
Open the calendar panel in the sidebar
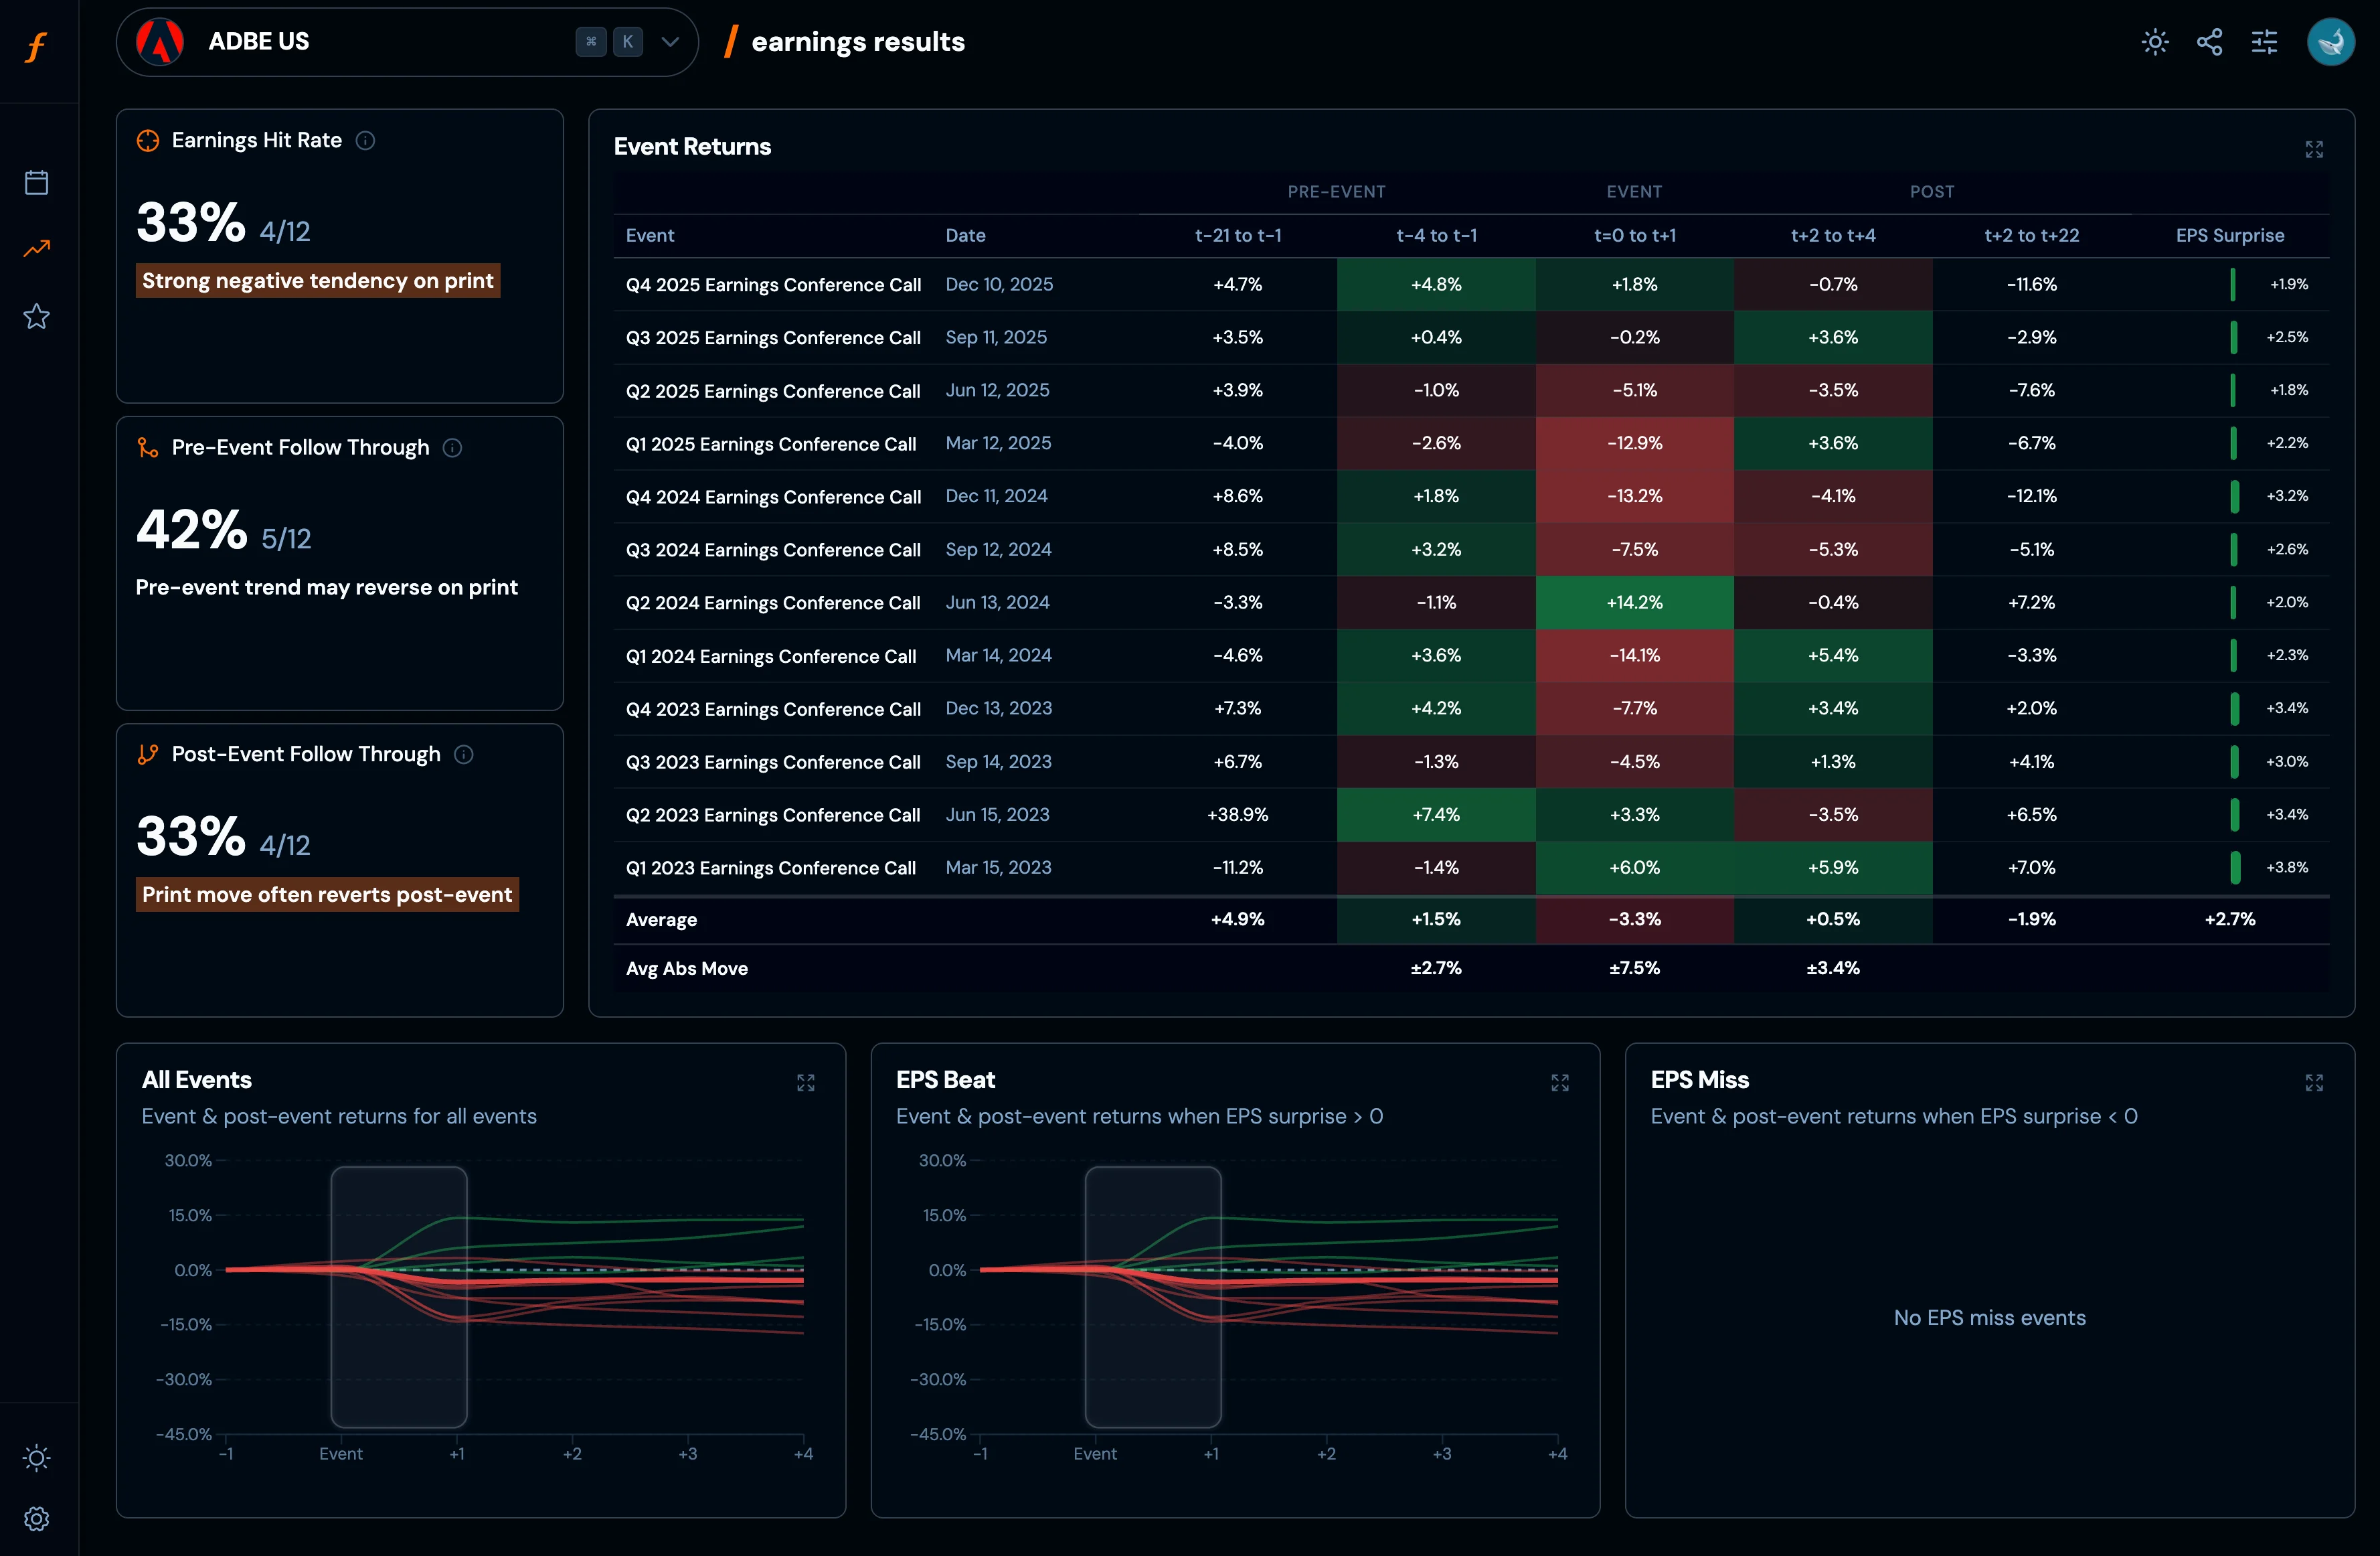click(x=37, y=182)
